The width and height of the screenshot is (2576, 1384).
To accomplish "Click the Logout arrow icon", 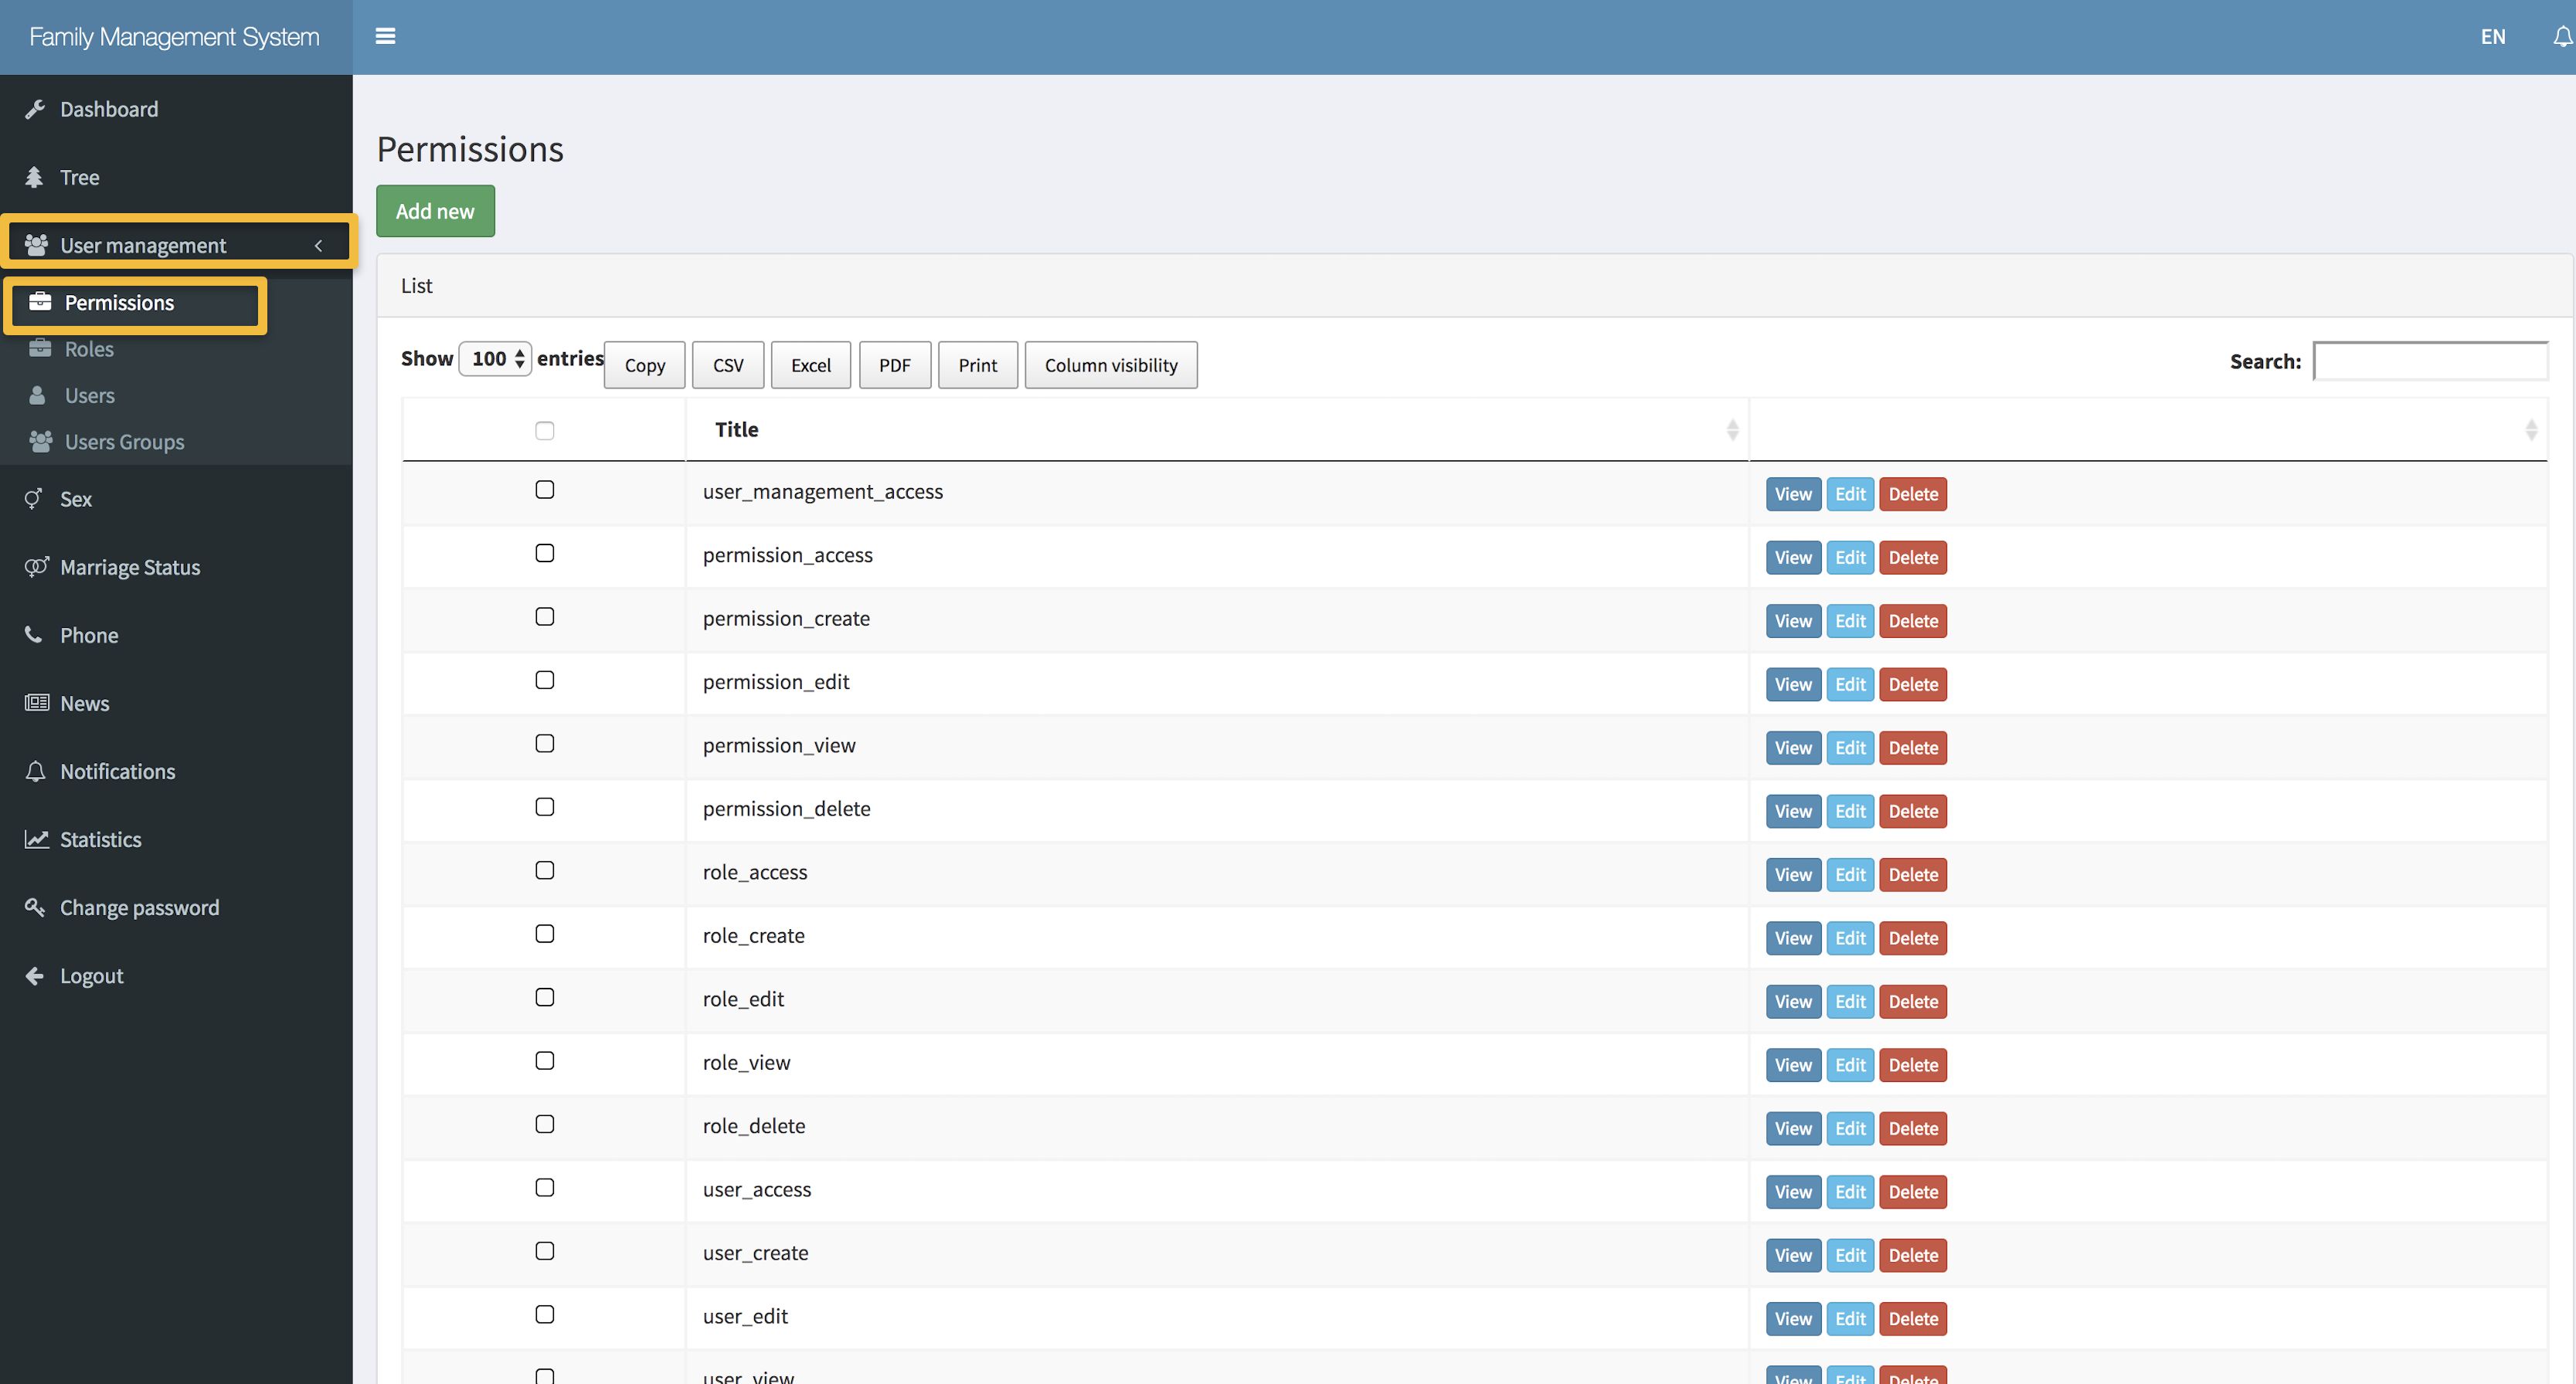I will click(35, 975).
